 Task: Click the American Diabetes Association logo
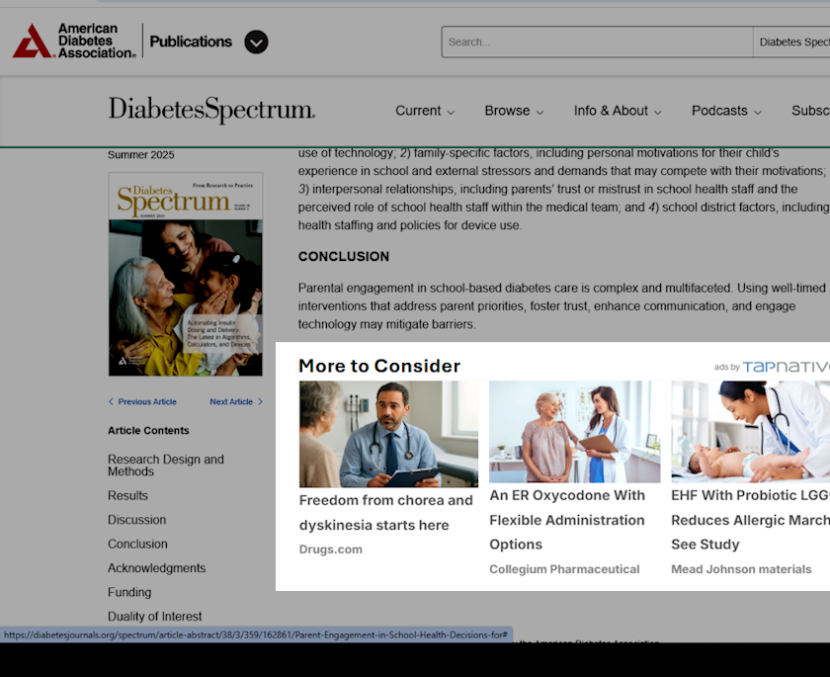(74, 42)
